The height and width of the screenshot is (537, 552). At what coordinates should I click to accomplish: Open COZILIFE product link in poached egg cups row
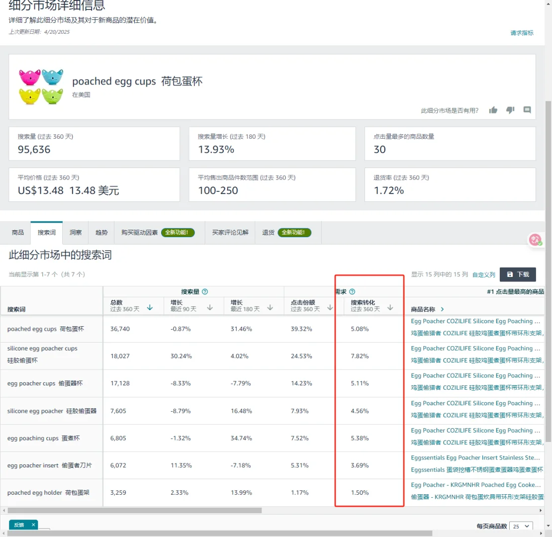475,321
